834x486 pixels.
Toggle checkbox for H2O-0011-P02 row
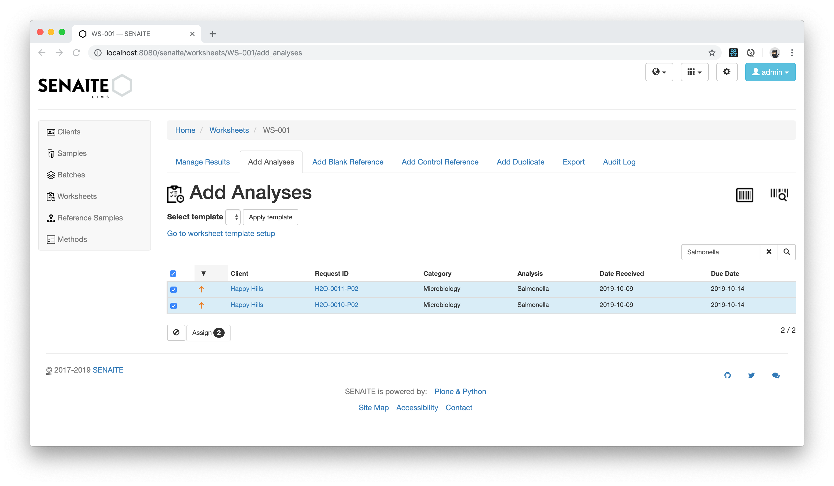(174, 289)
